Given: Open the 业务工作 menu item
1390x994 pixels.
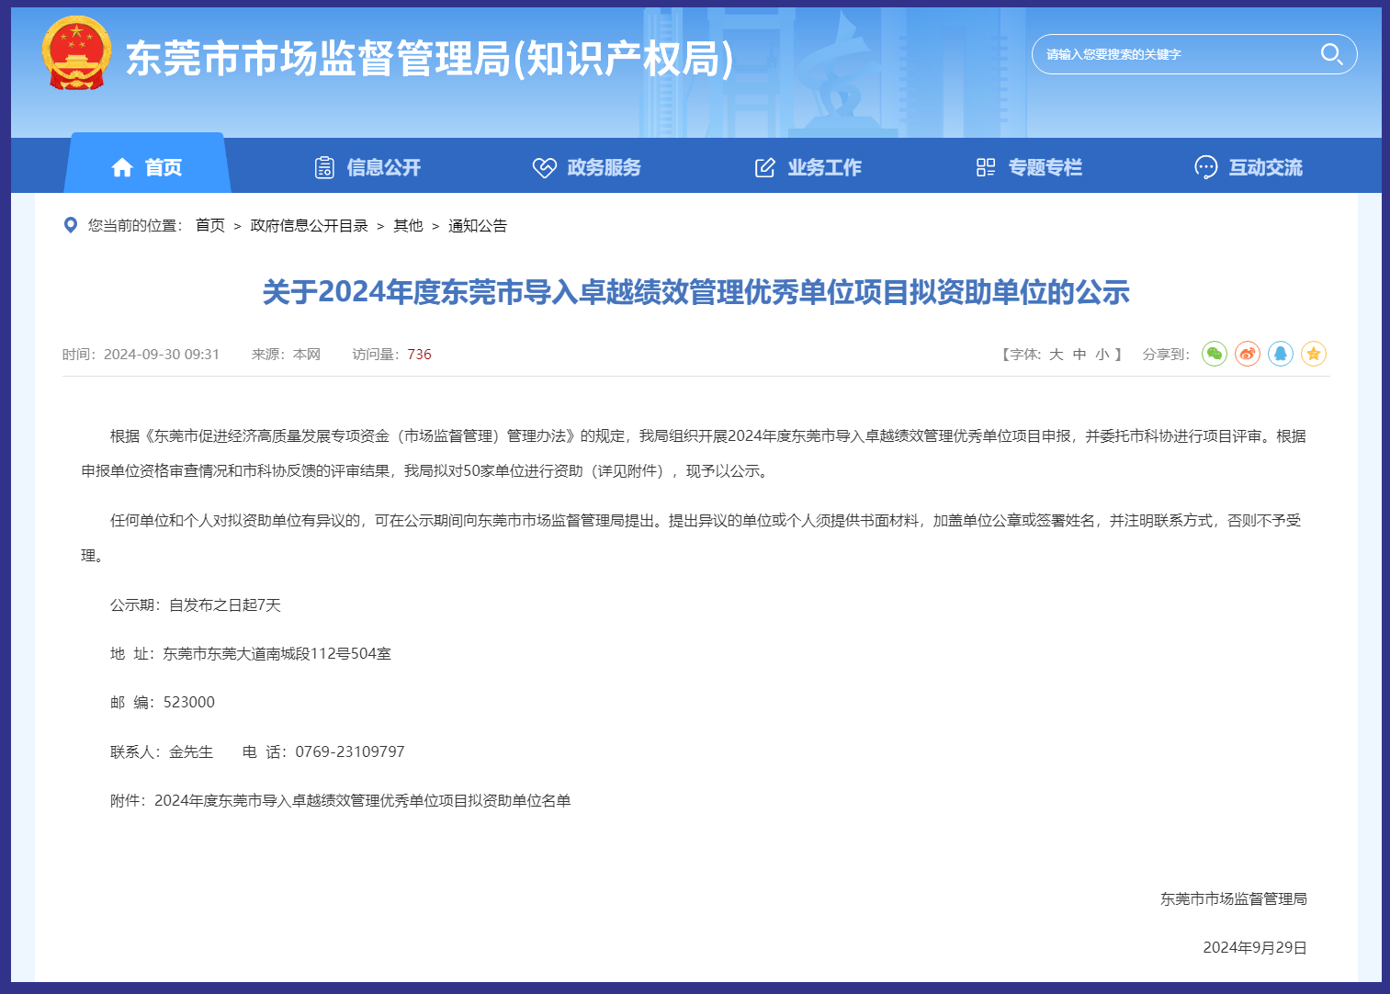Looking at the screenshot, I should (808, 167).
